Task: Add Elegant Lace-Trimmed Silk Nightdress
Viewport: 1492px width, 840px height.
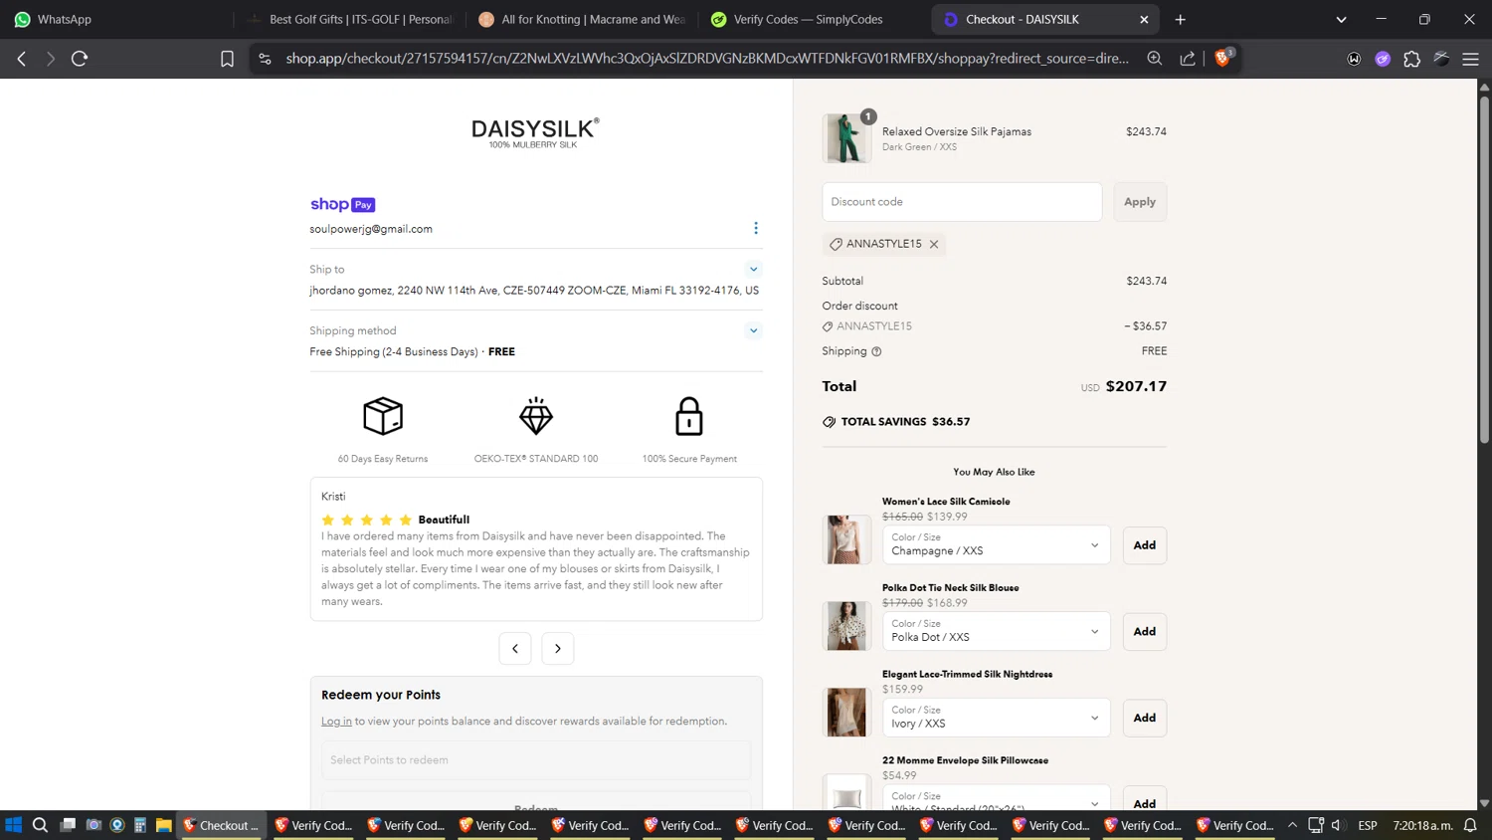Action: [x=1145, y=718]
